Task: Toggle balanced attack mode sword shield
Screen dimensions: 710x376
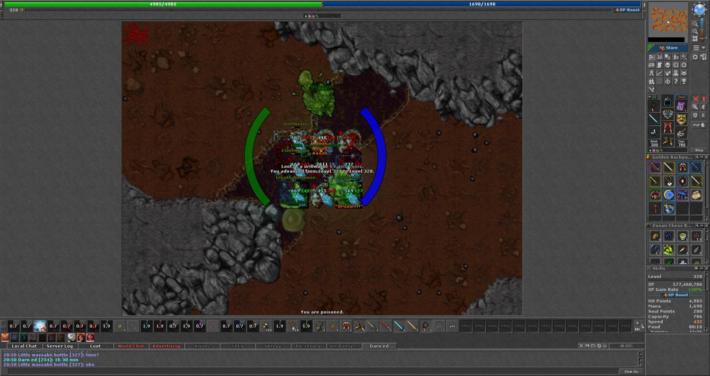Action: click(x=695, y=107)
